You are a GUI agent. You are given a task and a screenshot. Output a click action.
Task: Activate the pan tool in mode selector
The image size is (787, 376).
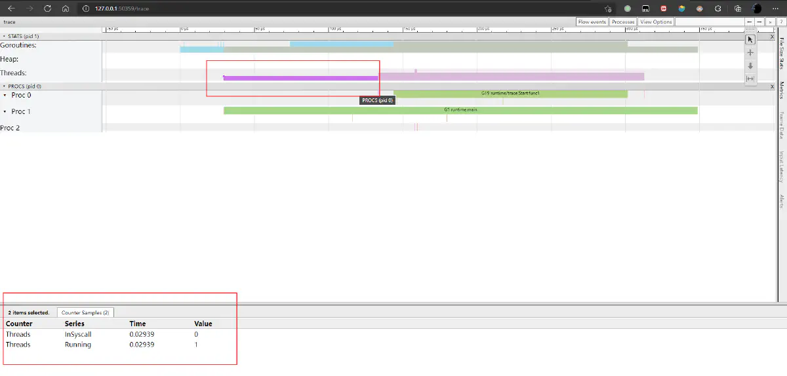751,52
